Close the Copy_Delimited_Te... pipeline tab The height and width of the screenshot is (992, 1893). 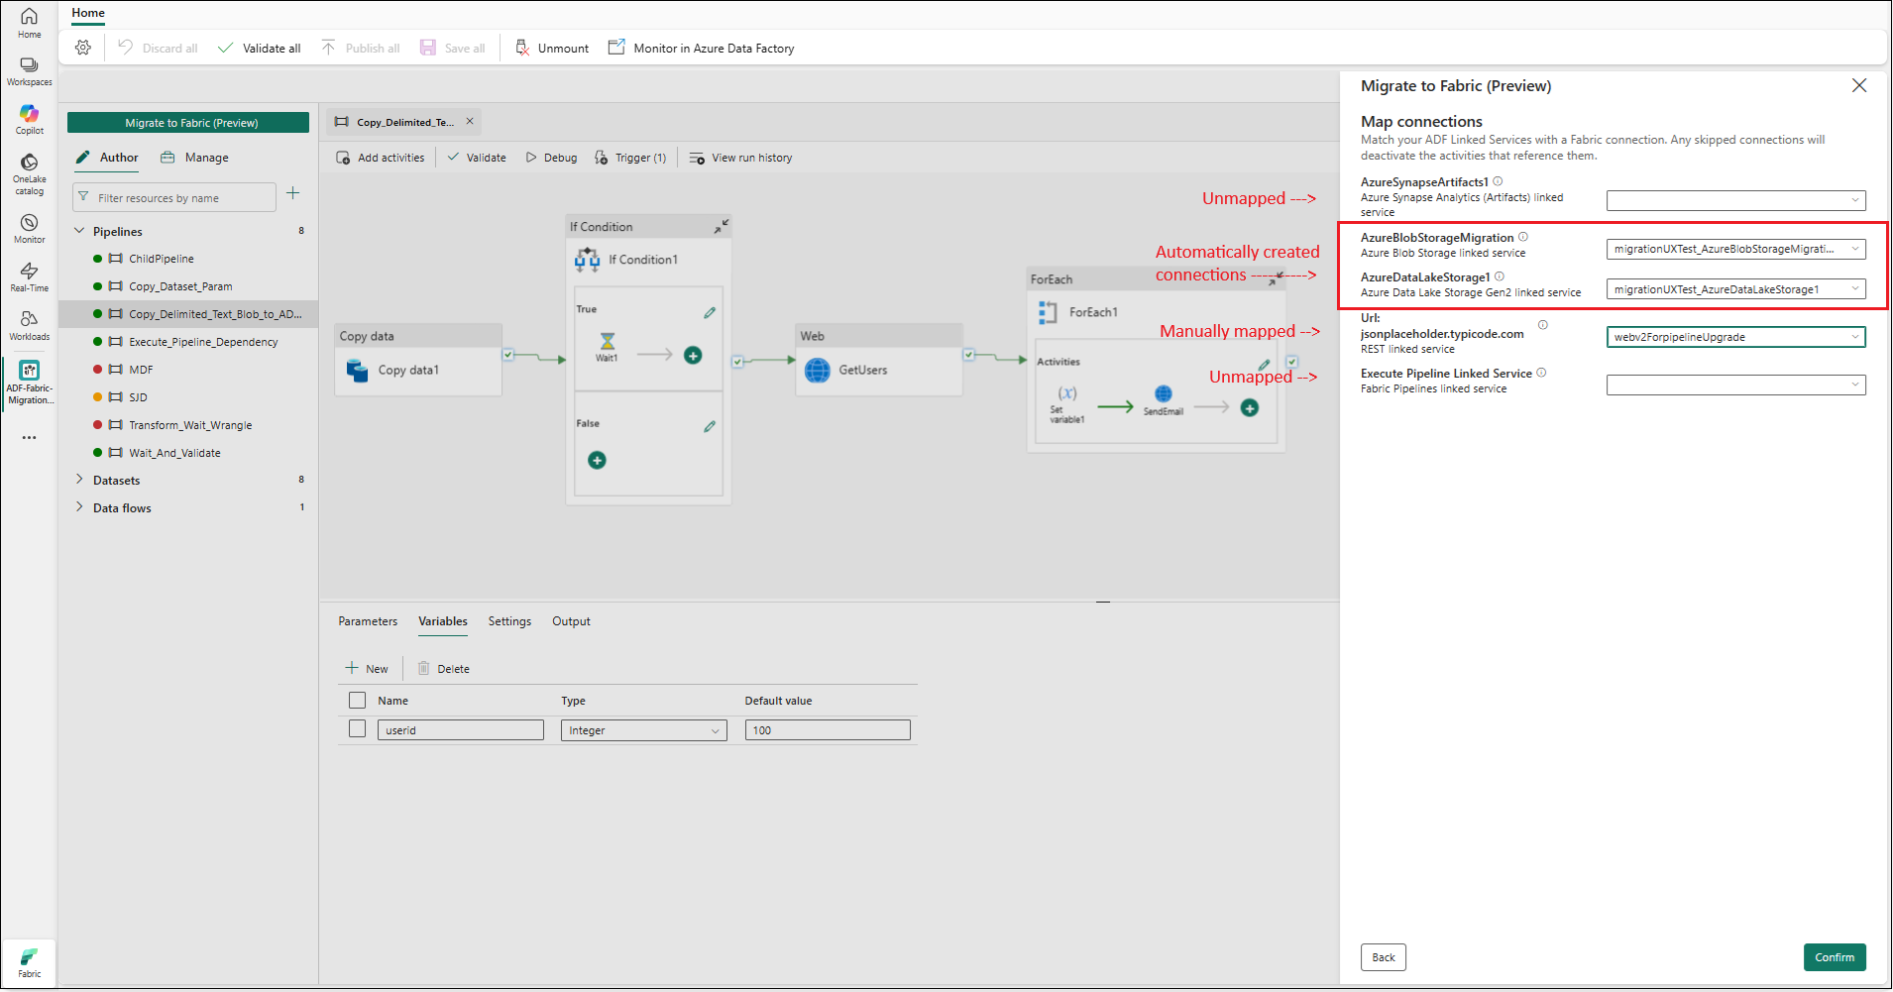470,121
